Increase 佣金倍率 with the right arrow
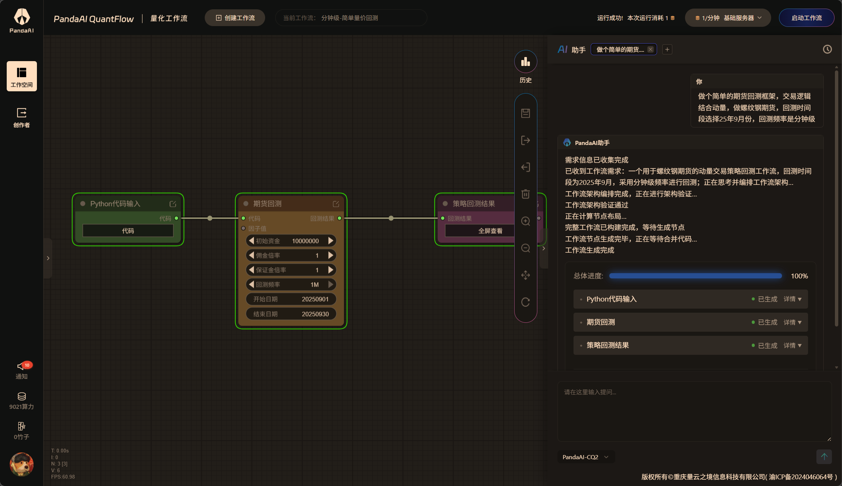The width and height of the screenshot is (842, 486). pyautogui.click(x=331, y=255)
